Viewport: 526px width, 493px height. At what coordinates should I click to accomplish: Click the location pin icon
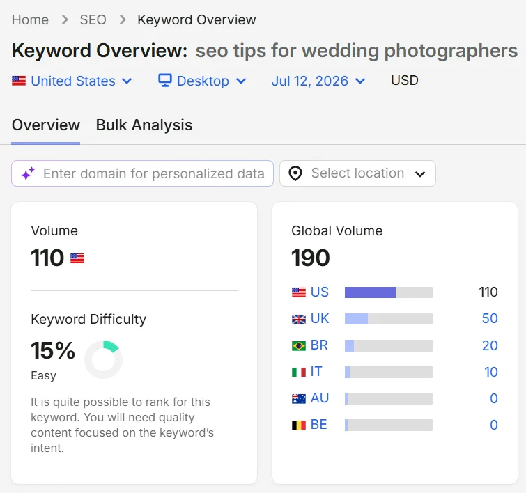click(x=295, y=173)
